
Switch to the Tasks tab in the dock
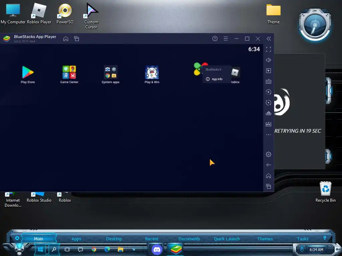click(x=303, y=239)
